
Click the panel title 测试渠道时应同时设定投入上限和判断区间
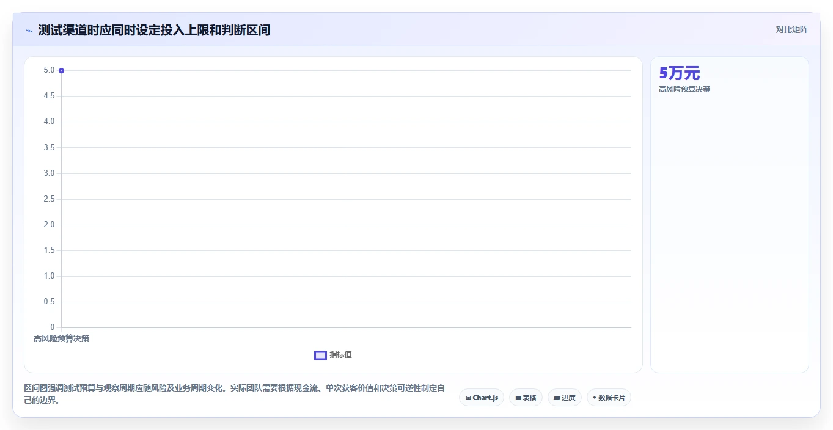(154, 31)
